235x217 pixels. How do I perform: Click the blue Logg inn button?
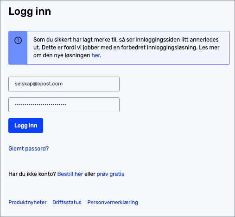[25, 126]
